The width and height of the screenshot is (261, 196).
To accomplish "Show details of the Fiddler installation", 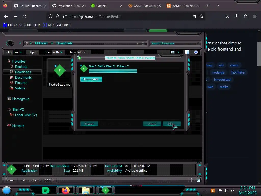I will (91, 79).
